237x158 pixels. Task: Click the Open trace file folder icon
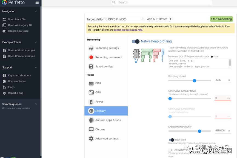pyautogui.click(x=4, y=19)
